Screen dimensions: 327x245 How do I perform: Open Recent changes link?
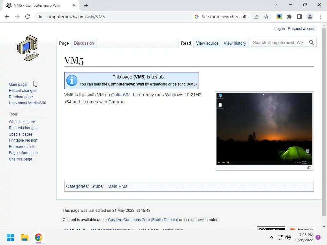23,90
